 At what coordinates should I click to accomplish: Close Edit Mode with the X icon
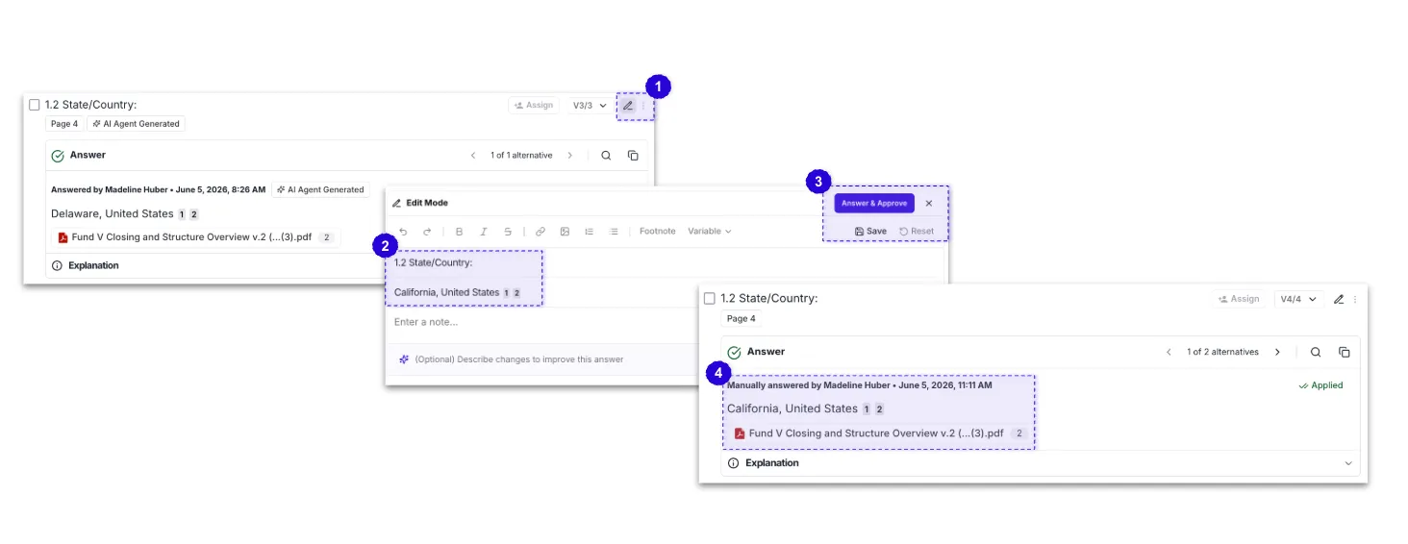click(x=929, y=204)
